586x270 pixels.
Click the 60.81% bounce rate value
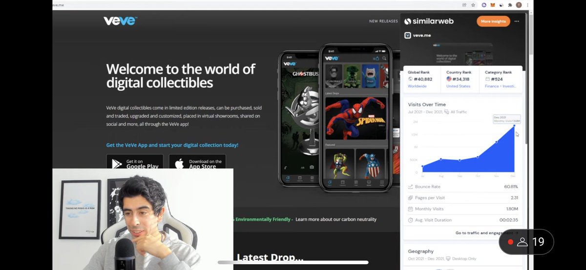pos(511,187)
